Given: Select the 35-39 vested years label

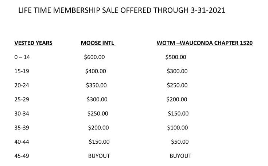Looking at the screenshot, I should coord(22,128).
